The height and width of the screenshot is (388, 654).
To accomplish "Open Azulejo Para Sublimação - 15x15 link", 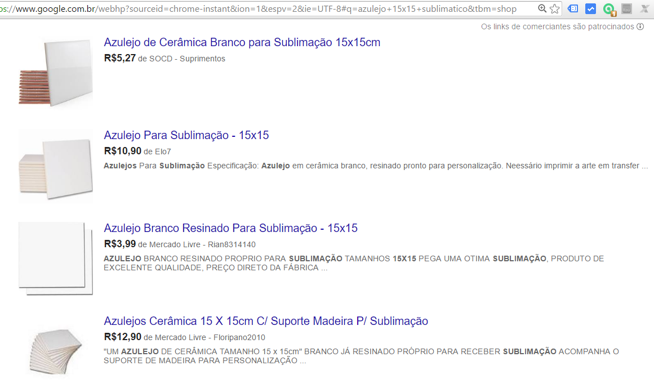I will tap(186, 136).
